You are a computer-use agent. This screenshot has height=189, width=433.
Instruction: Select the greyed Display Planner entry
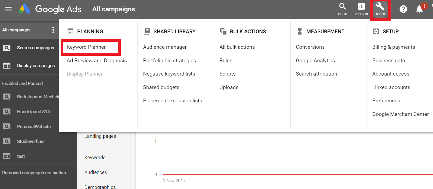point(85,74)
